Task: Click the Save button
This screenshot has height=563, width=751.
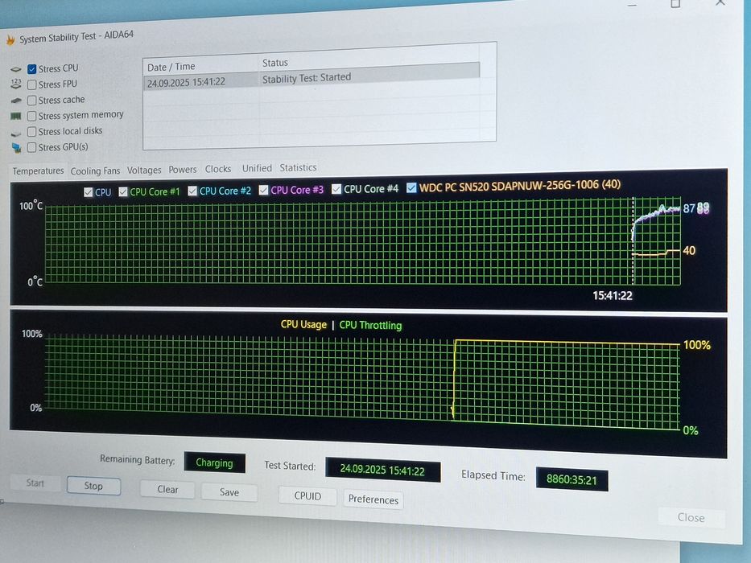Action: pos(229,492)
